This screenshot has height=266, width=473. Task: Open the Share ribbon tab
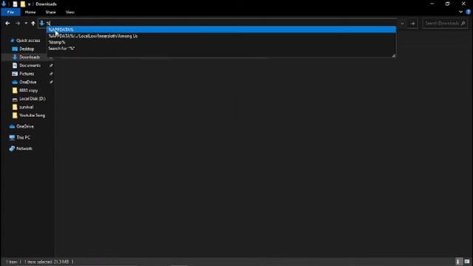point(51,12)
